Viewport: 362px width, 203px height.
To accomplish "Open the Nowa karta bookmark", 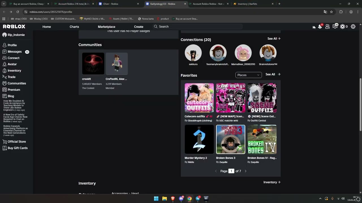I will point(146,19).
